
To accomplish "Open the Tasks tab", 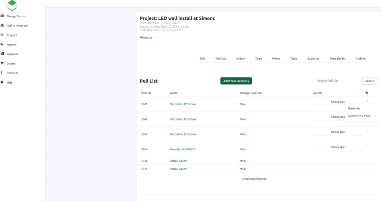I will click(294, 59).
